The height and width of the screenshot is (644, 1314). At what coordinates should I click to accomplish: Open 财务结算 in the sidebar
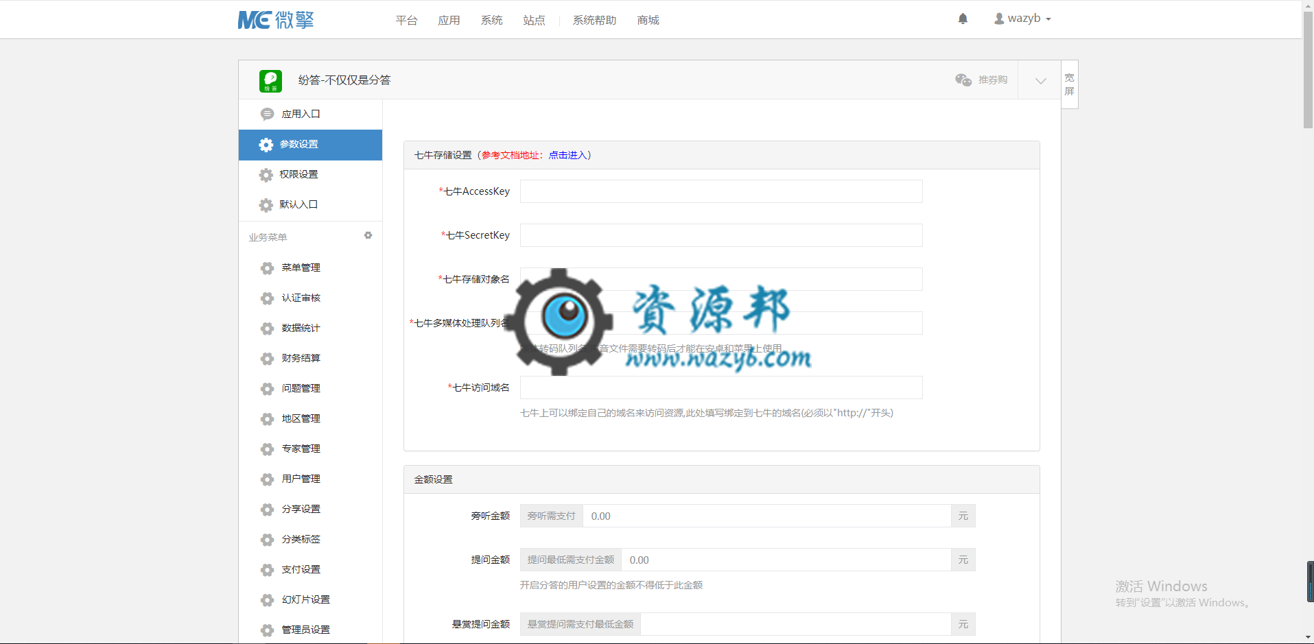[x=310, y=359]
